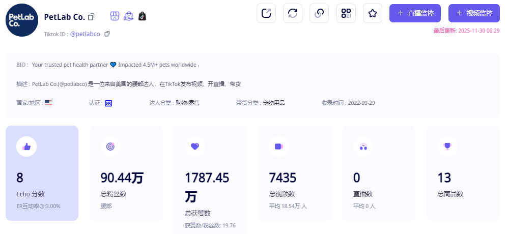508x234 pixels.
Task: Click the 腰部 tier label under 总粉丝数
Action: click(x=106, y=206)
